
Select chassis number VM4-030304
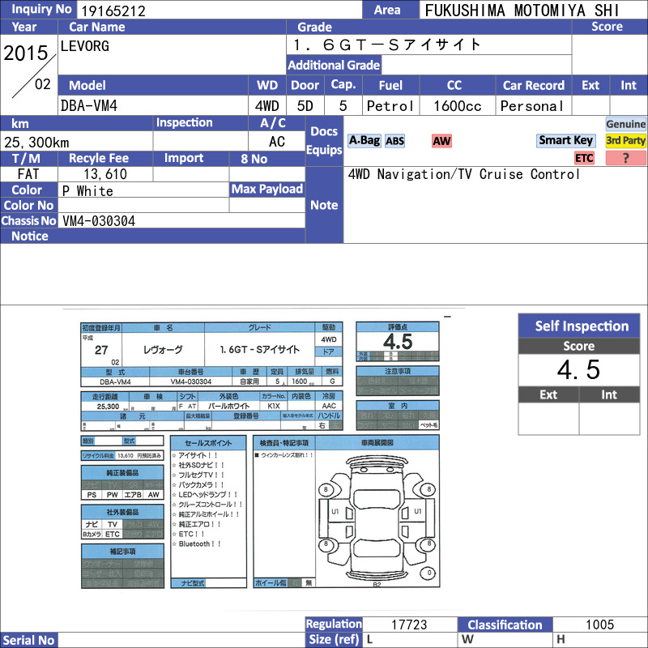point(99,220)
